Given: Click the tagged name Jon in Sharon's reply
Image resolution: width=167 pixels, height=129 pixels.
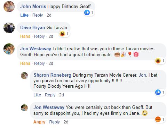Looking at the screenshot, I should coord(142,75).
